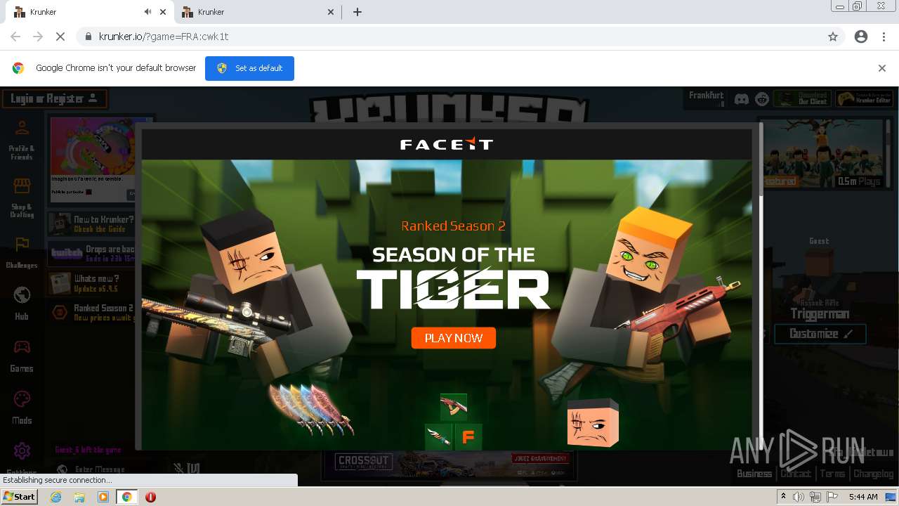899x506 pixels.
Task: Open Chrome three-dot menu
Action: (884, 37)
